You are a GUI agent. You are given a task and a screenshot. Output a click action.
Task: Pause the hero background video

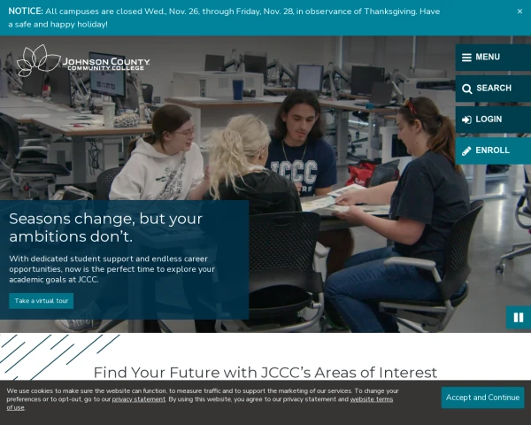pos(519,318)
